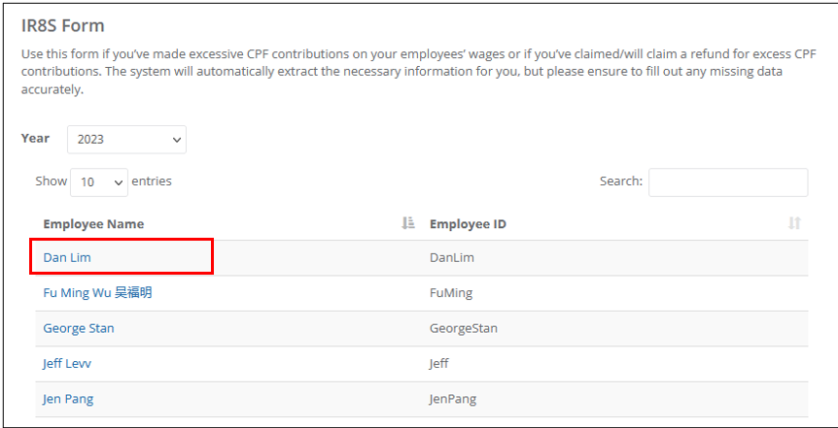Open Fu Ming Wu's employee link
The height and width of the screenshot is (428, 838).
(x=98, y=293)
